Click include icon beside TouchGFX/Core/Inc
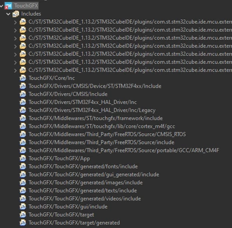232x228 pixels. point(23,78)
